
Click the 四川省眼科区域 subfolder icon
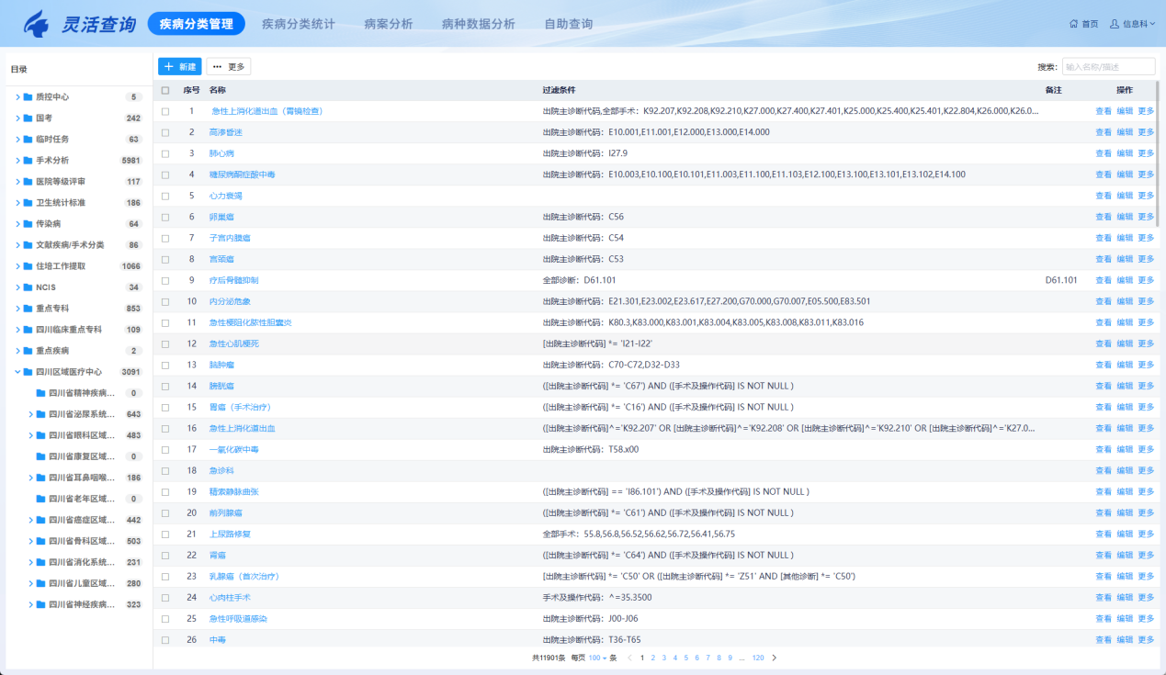pyautogui.click(x=40, y=435)
